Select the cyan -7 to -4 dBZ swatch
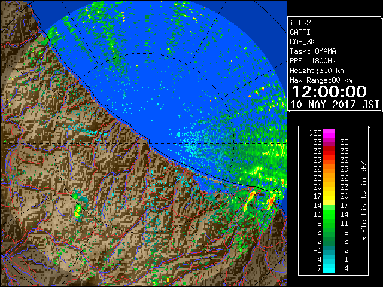383x287 pixels. pos(329,268)
